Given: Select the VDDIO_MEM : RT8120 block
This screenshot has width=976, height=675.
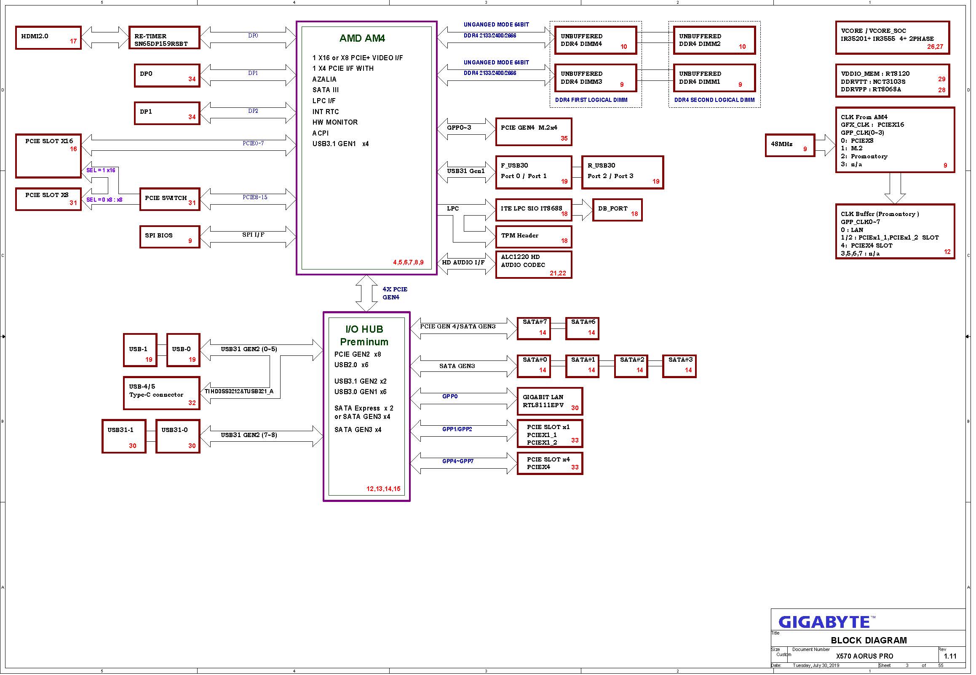Looking at the screenshot, I should tap(893, 81).
